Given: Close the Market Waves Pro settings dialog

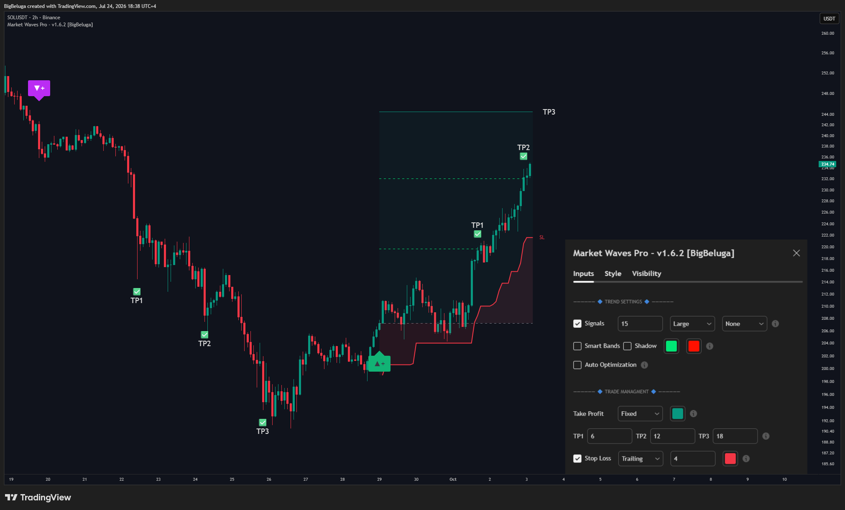Looking at the screenshot, I should 796,253.
